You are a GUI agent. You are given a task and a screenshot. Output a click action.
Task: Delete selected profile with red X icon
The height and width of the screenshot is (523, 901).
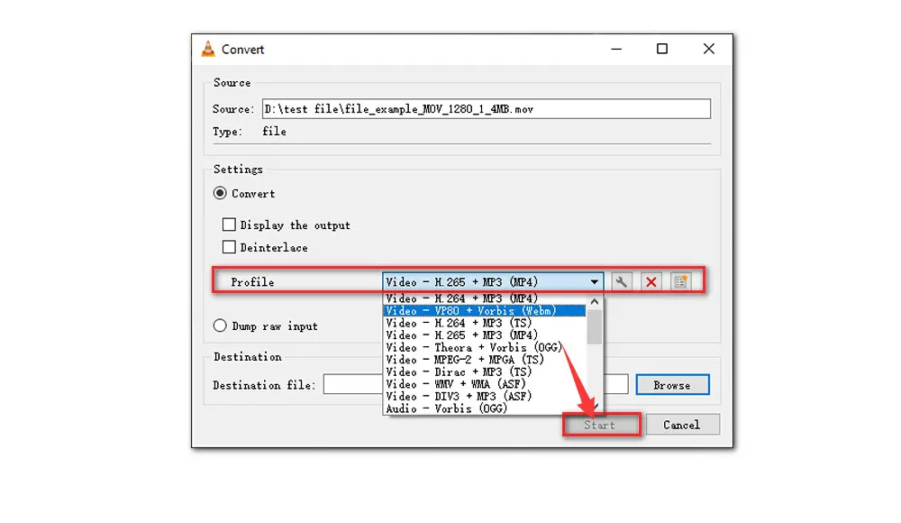651,282
